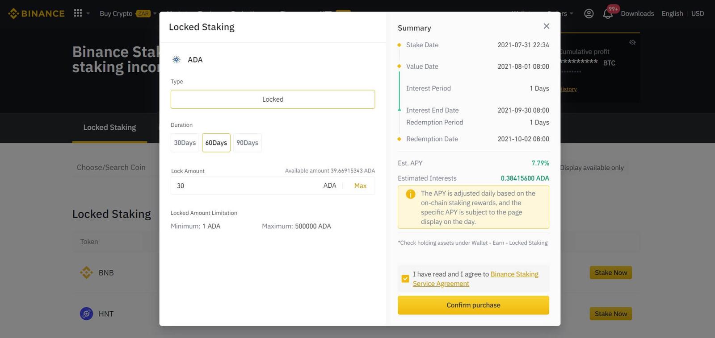Click the Cumulative profit label
The height and width of the screenshot is (338, 715).
point(585,52)
